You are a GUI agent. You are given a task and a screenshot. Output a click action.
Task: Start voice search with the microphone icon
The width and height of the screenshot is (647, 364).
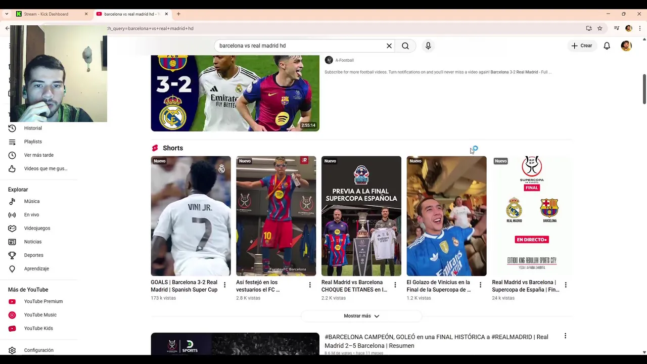[428, 45]
